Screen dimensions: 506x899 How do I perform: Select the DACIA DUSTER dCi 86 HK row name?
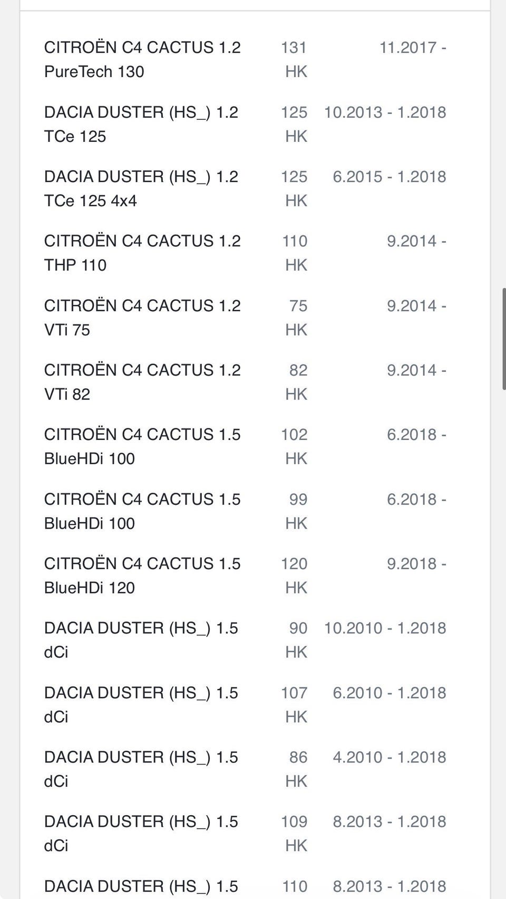click(x=141, y=769)
